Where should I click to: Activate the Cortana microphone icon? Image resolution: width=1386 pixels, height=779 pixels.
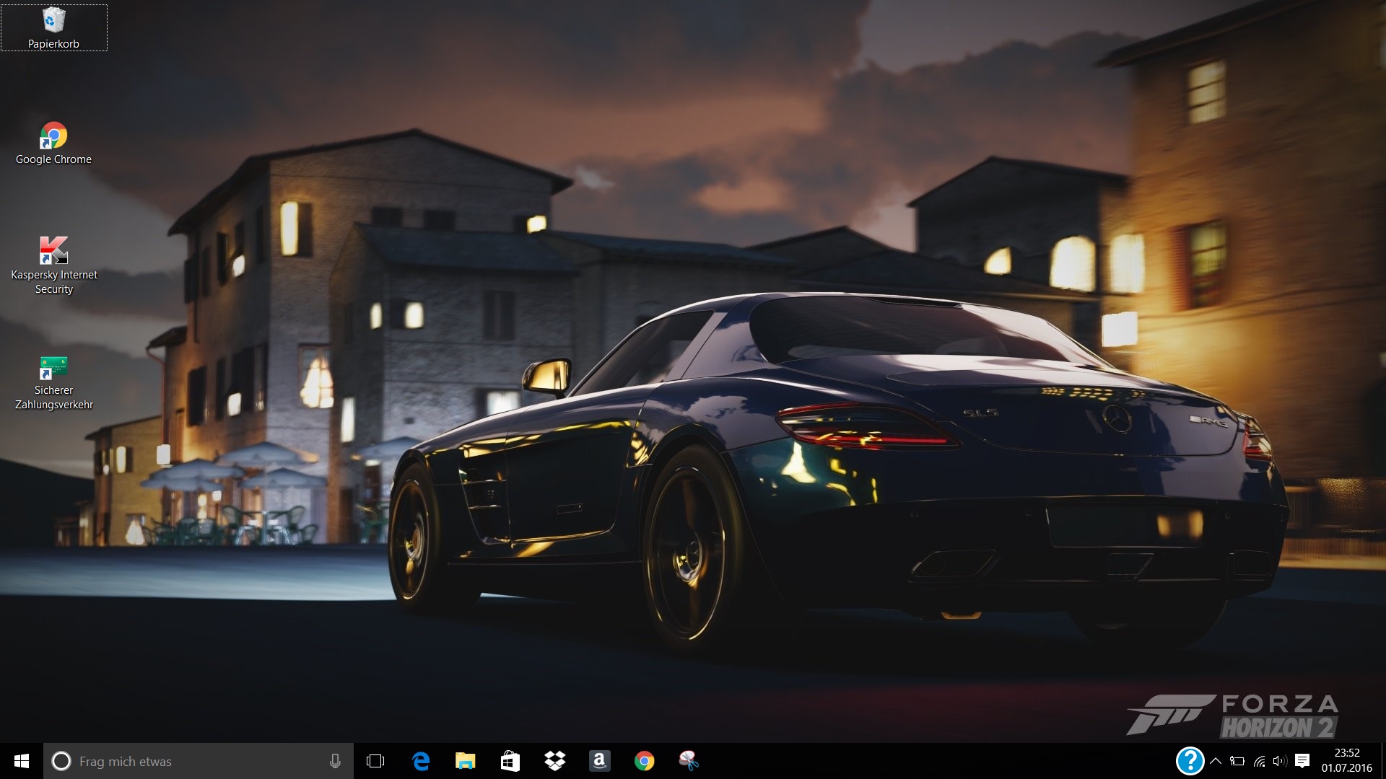click(335, 761)
